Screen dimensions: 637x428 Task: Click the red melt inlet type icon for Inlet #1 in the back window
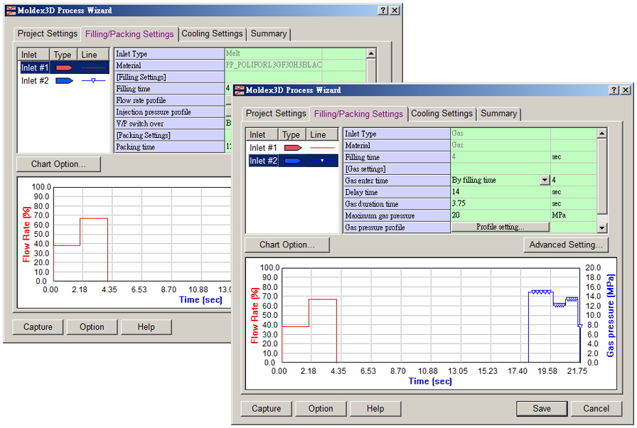coord(64,68)
